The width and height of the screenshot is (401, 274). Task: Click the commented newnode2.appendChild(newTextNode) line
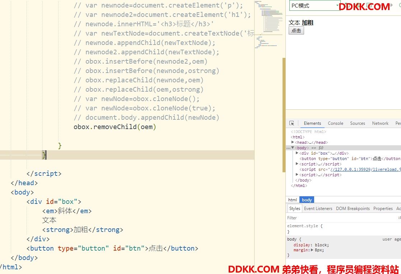tap(146, 52)
